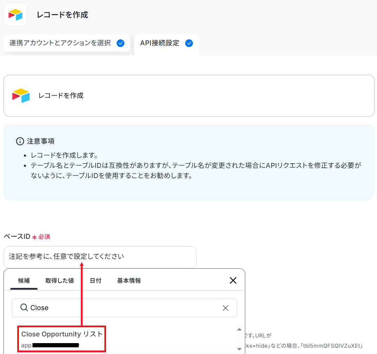377x354 pixels.
Task: Open the 日付 tab
Action: (96, 281)
